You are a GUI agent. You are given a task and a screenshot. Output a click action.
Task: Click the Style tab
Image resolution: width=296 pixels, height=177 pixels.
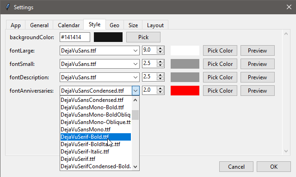click(94, 24)
